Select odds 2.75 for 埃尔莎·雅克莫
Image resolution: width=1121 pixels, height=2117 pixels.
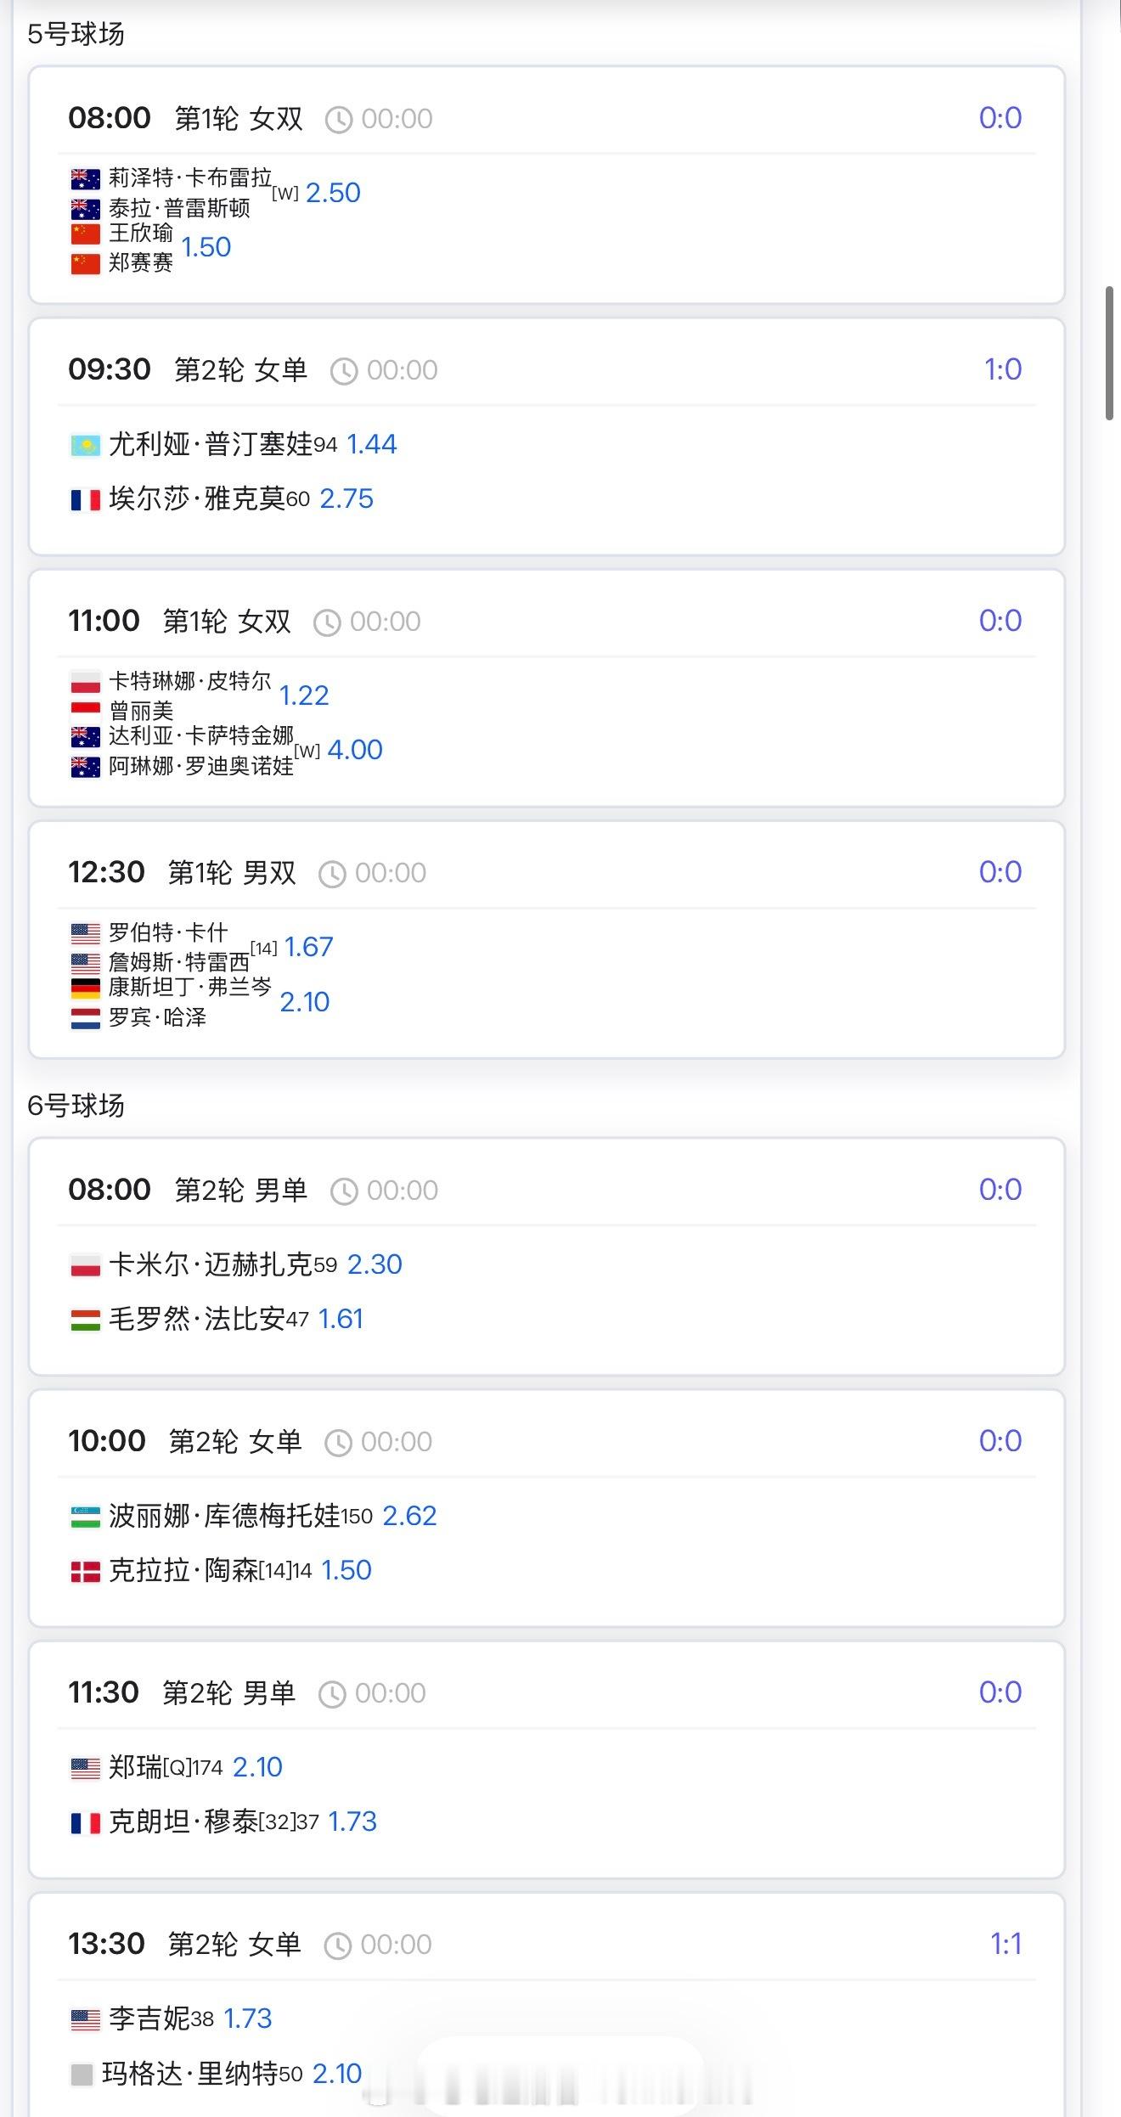click(x=346, y=498)
